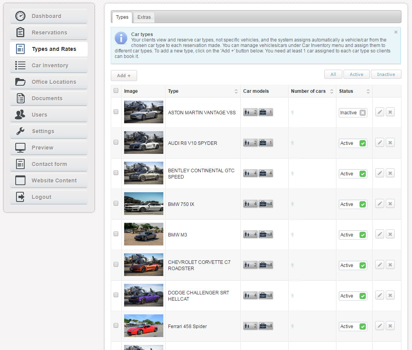Filter car types by Active
412x350 pixels.
(x=356, y=74)
